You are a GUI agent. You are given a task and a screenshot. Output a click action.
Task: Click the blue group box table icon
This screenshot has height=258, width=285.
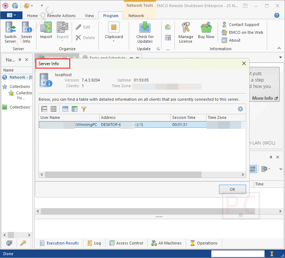point(65,109)
